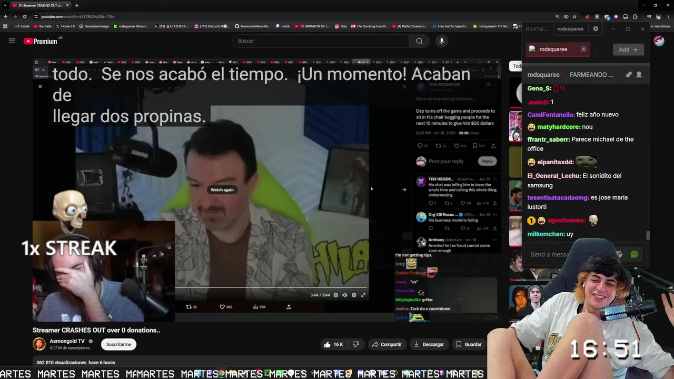Click the Watch again overlay button
The height and width of the screenshot is (379, 674).
tap(222, 189)
